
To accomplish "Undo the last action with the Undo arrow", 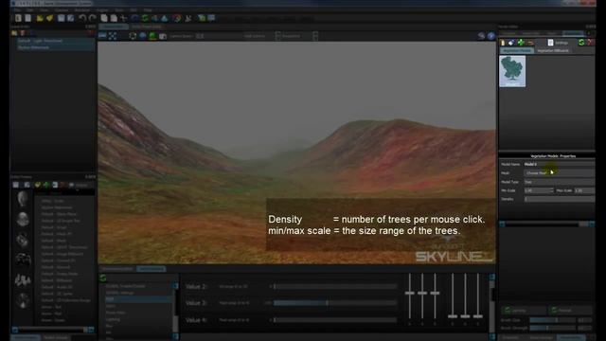I will 82,18.
